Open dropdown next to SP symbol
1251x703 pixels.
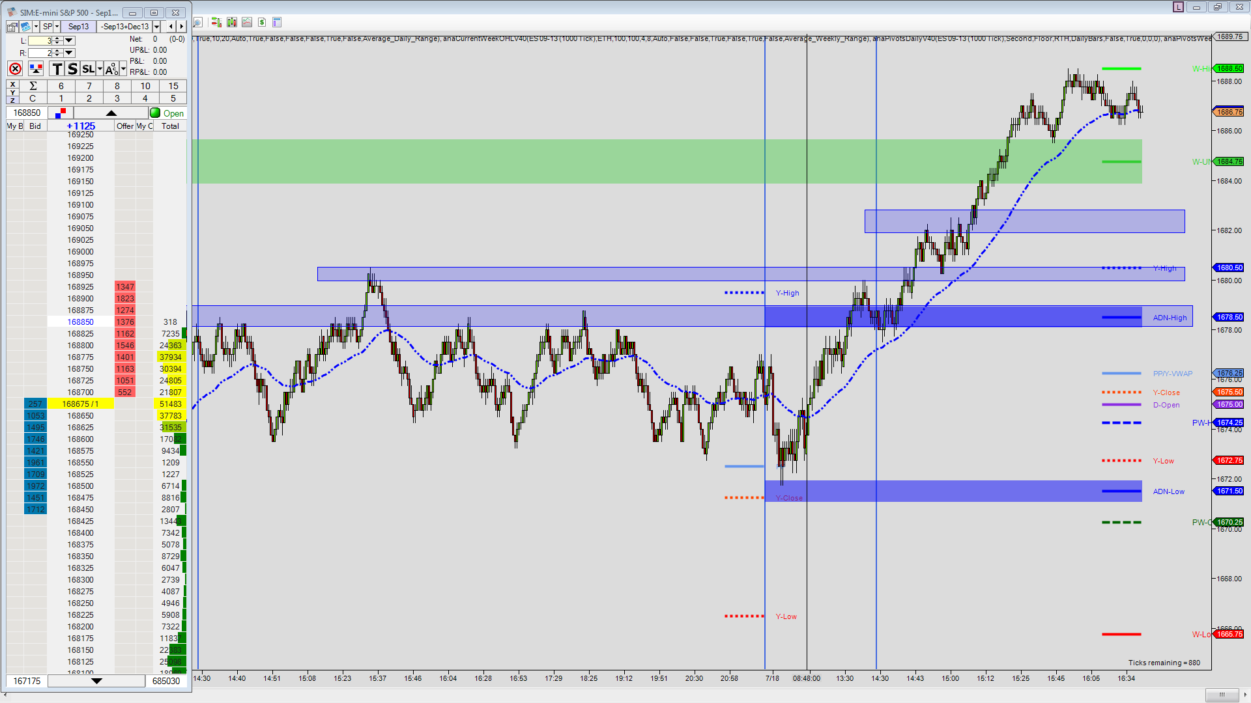(57, 27)
